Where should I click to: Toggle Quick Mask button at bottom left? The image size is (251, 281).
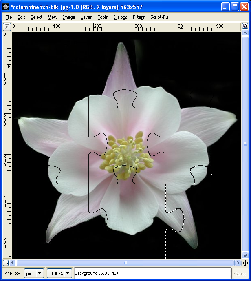tap(6, 263)
